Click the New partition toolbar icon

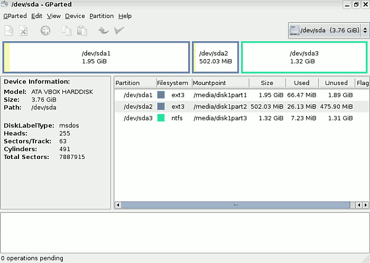(9, 31)
